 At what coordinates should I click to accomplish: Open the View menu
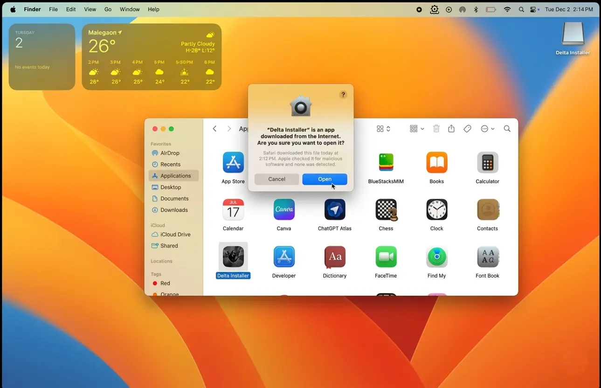click(90, 9)
